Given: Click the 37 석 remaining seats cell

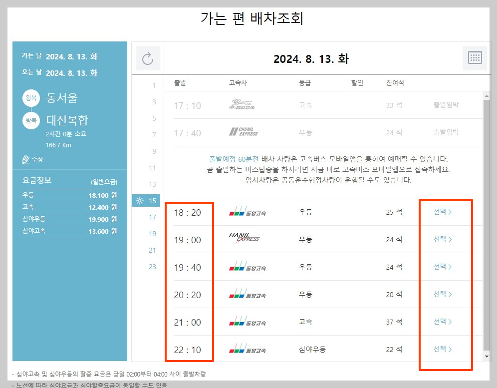Looking at the screenshot, I should coord(394,322).
